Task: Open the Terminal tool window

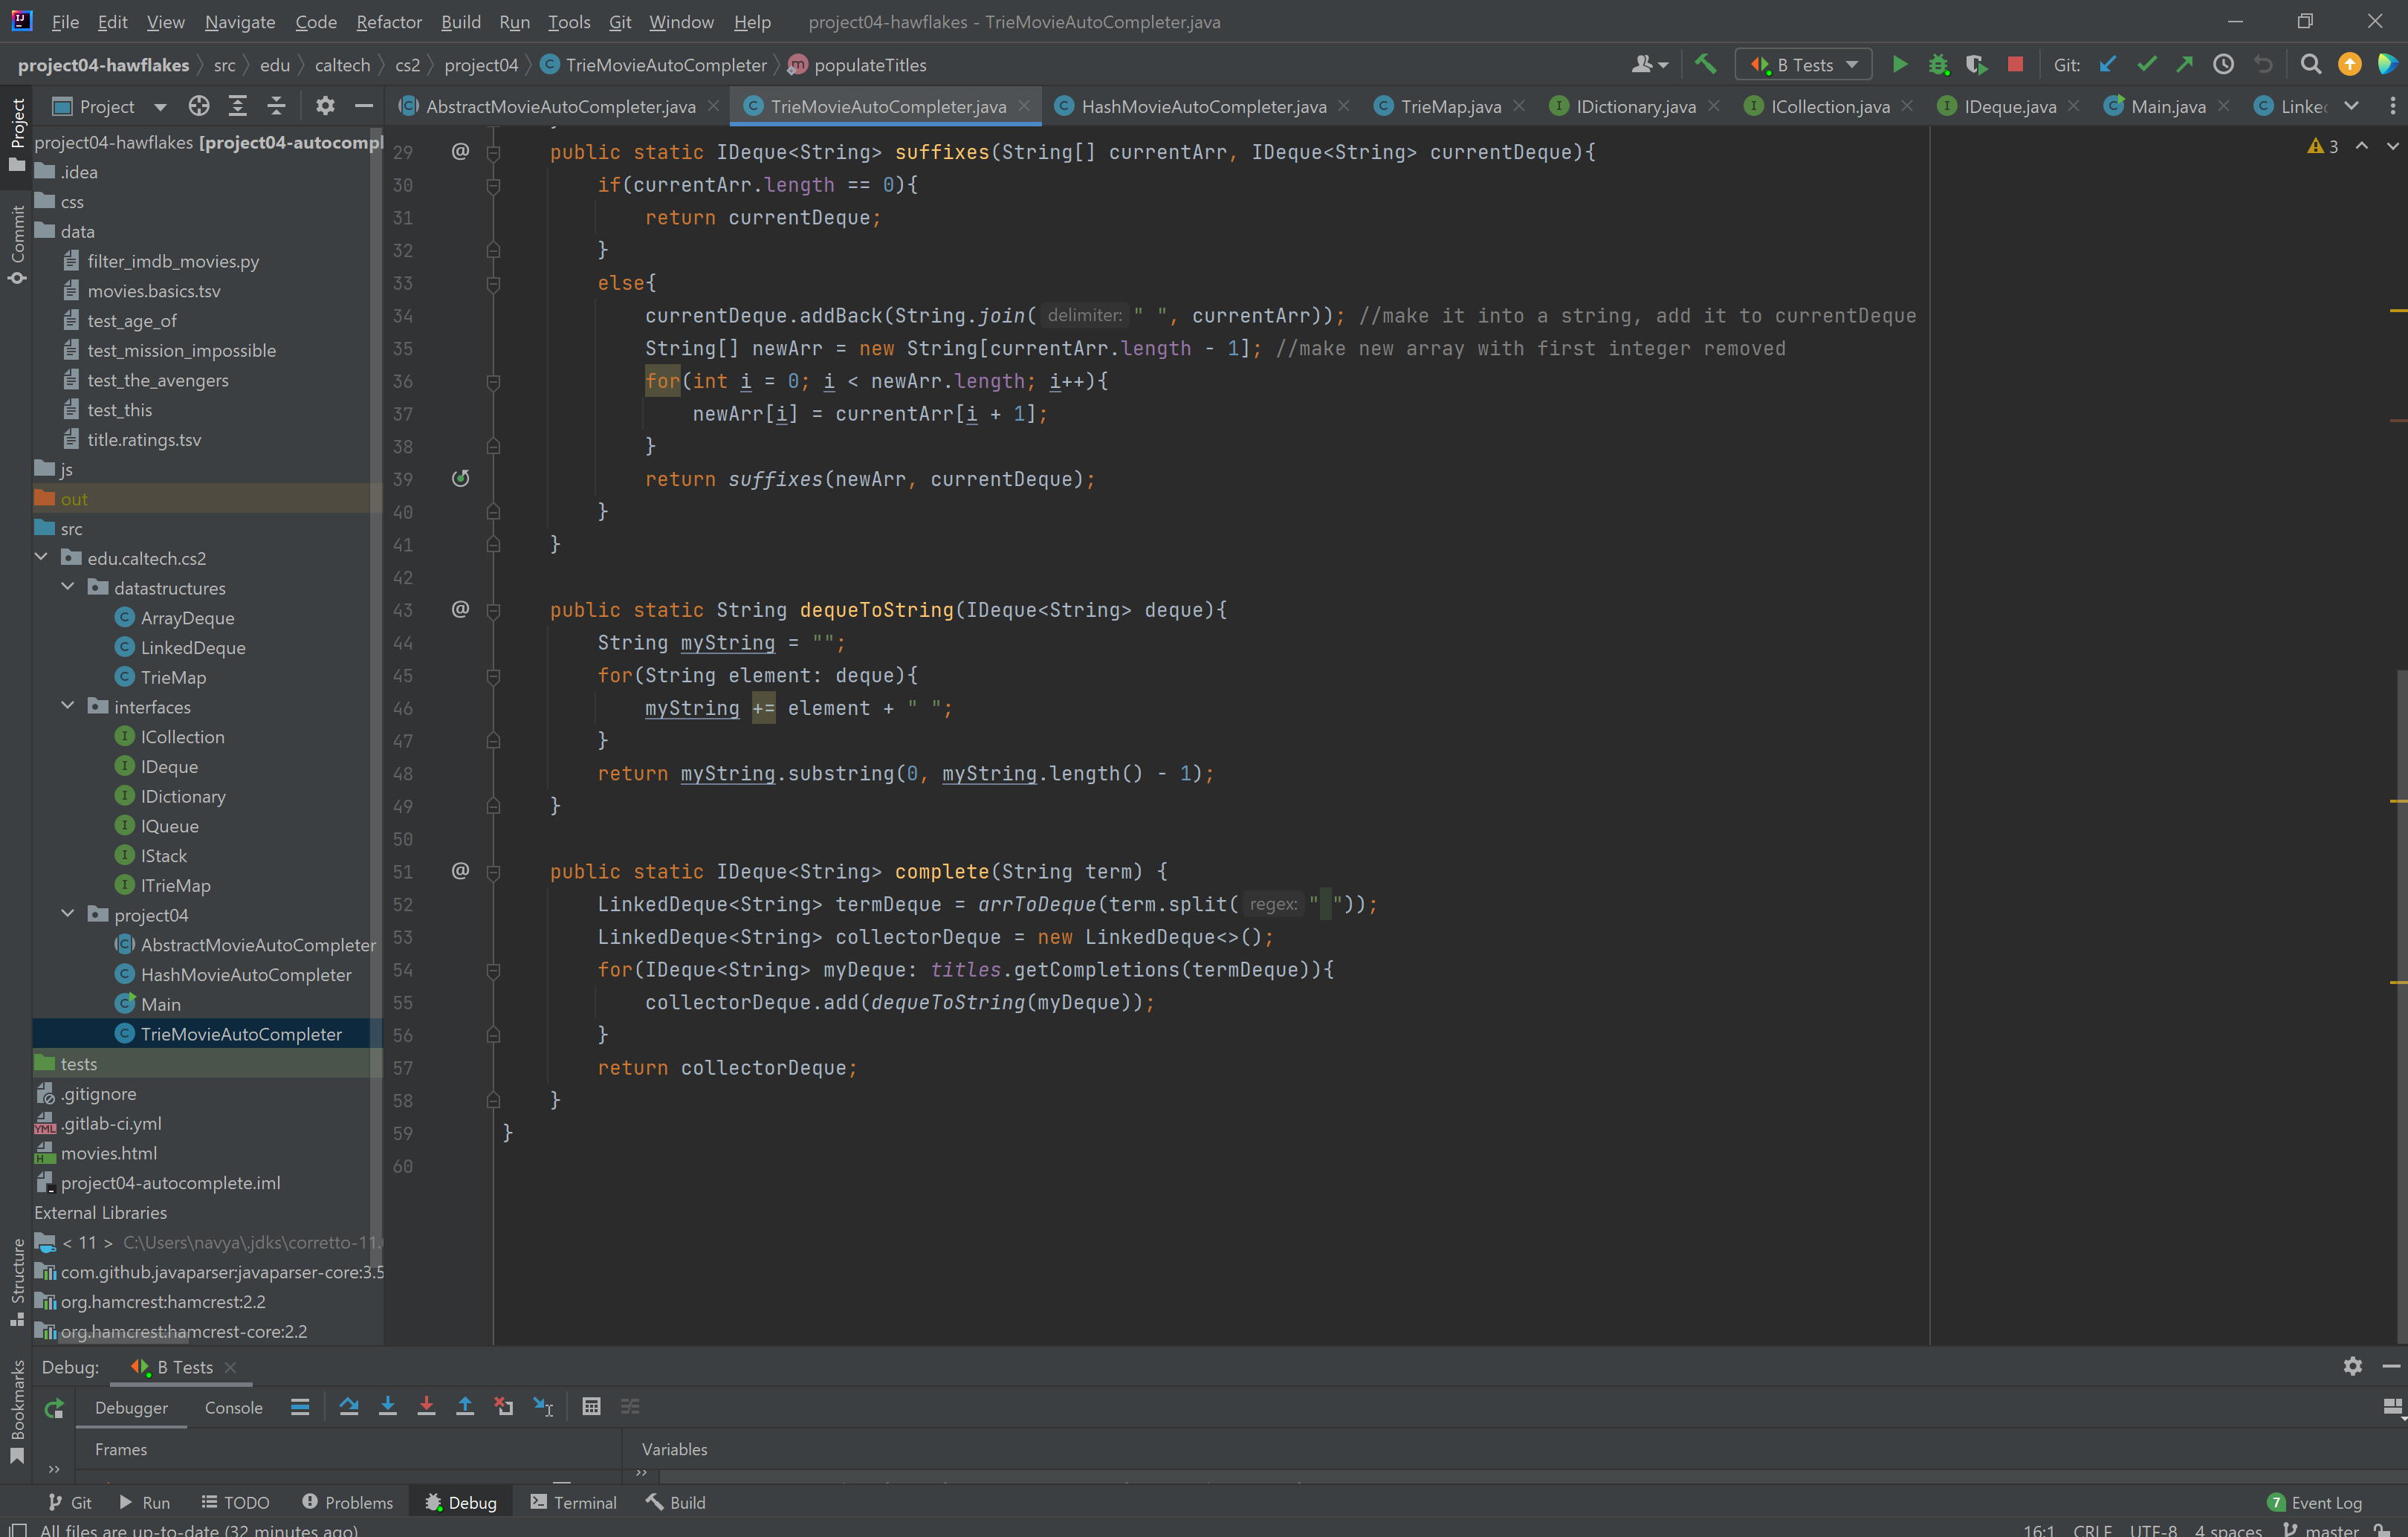Action: coord(574,1502)
